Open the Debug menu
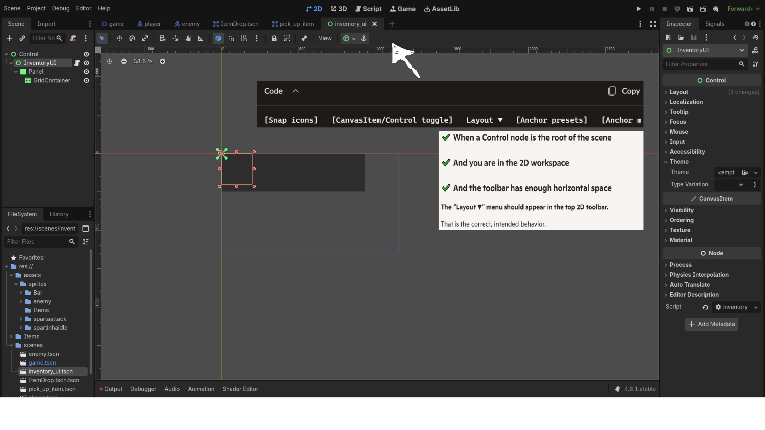 coord(61,8)
